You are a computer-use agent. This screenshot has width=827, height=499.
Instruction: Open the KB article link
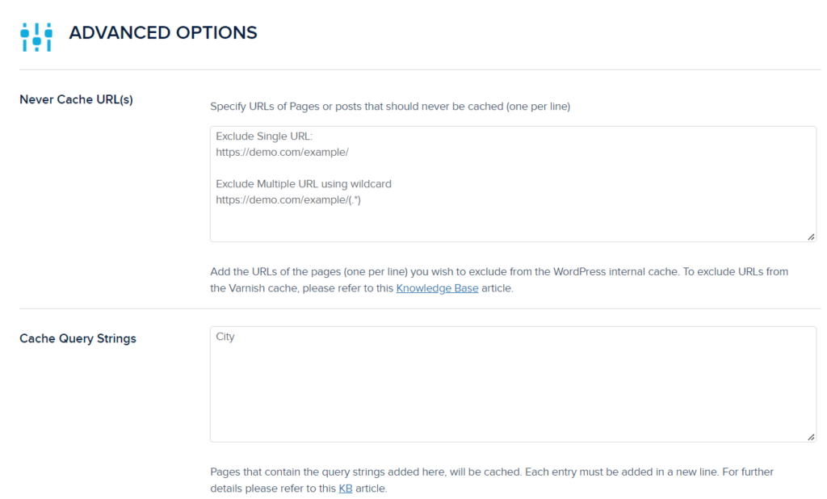[346, 489]
